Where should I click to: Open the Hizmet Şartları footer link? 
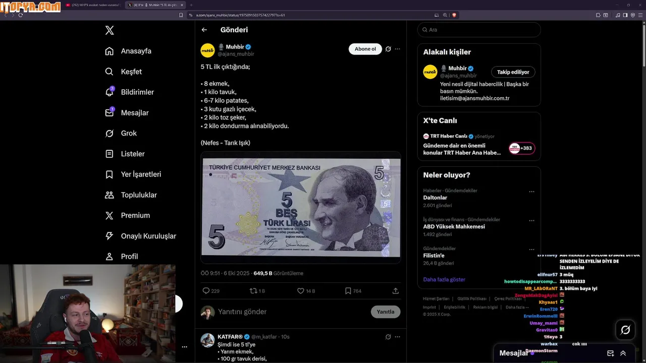[x=436, y=298]
